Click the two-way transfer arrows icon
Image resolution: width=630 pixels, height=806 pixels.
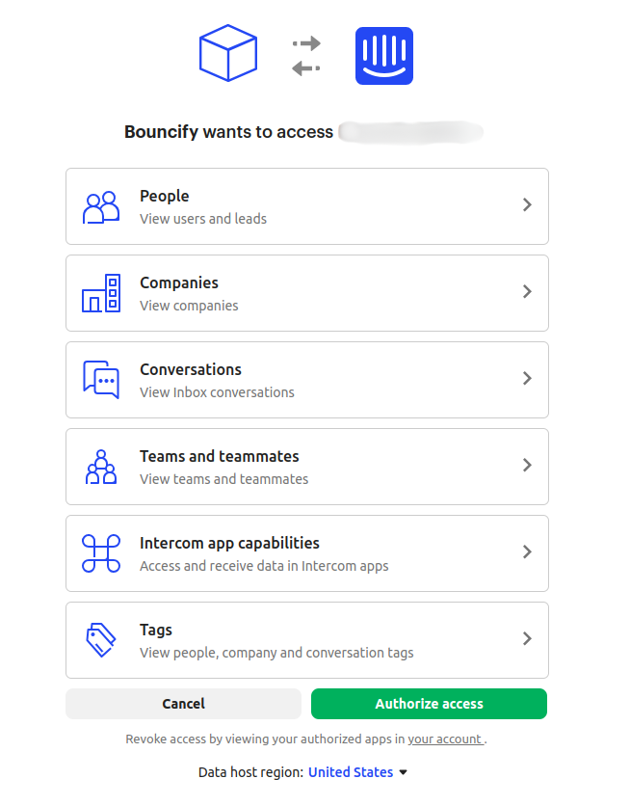click(306, 56)
